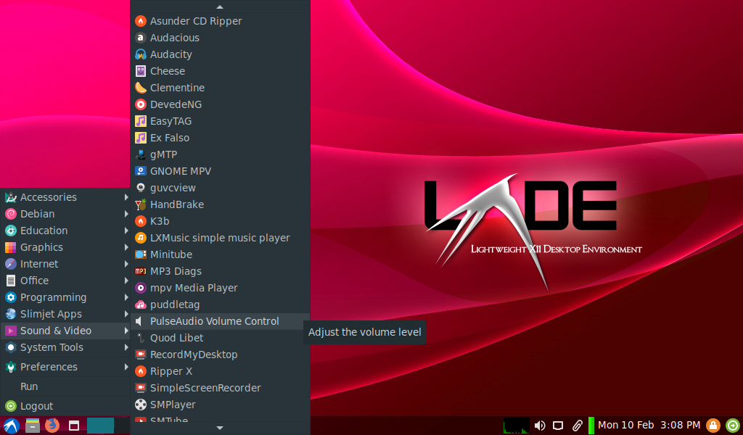This screenshot has height=435, width=743.
Task: Click the show desktop taskbar icon
Action: [74, 426]
